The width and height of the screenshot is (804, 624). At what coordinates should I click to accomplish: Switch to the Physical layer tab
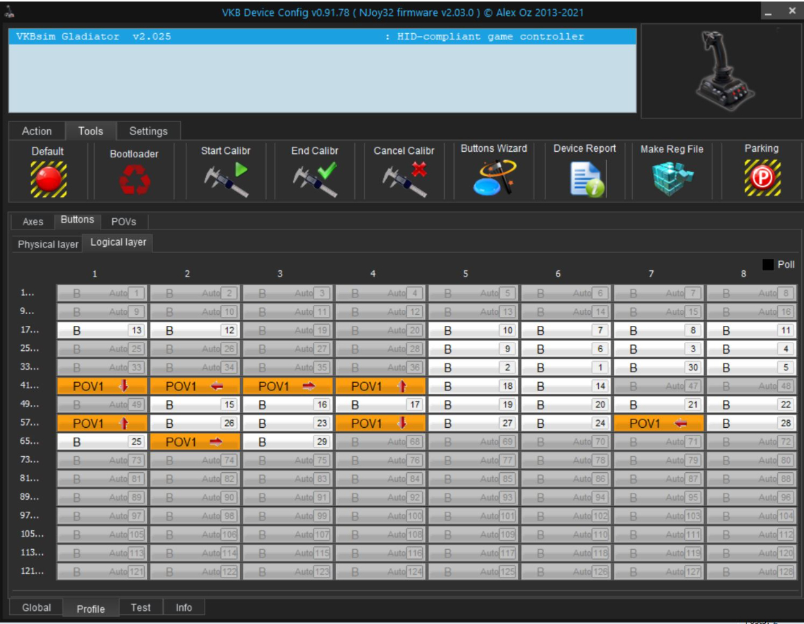[48, 244]
